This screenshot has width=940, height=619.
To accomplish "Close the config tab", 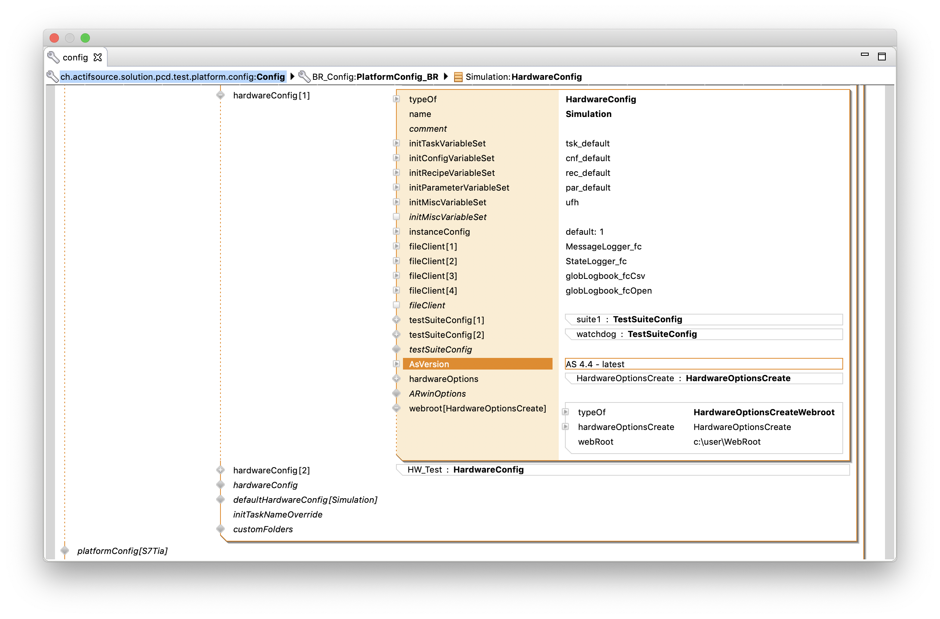I will click(x=98, y=58).
